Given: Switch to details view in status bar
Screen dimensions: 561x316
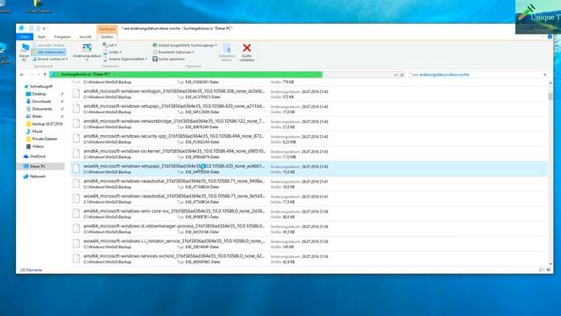Looking at the screenshot, I should 542,269.
